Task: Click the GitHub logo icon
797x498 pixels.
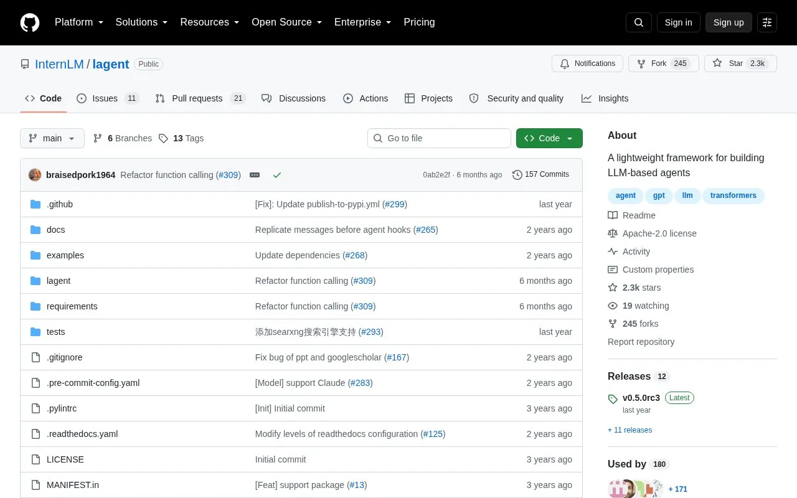Action: pyautogui.click(x=30, y=22)
